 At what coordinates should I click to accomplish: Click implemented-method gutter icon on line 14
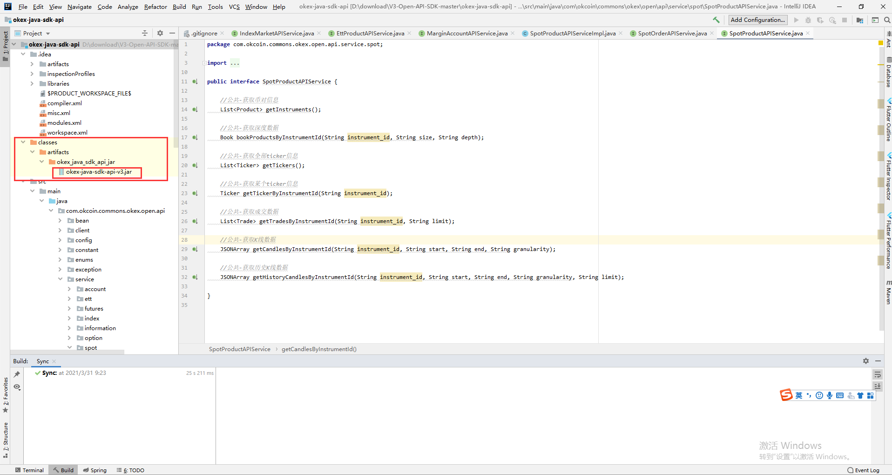[195, 109]
